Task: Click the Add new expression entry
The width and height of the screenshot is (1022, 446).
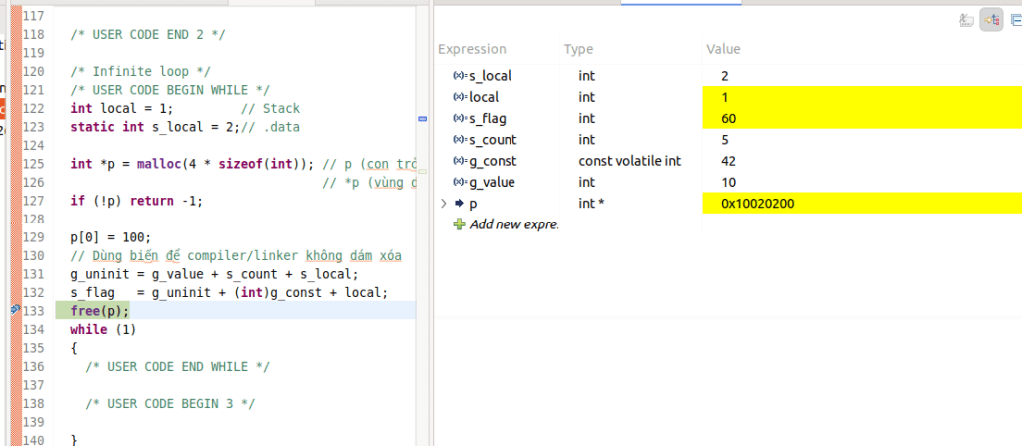Action: [x=513, y=224]
